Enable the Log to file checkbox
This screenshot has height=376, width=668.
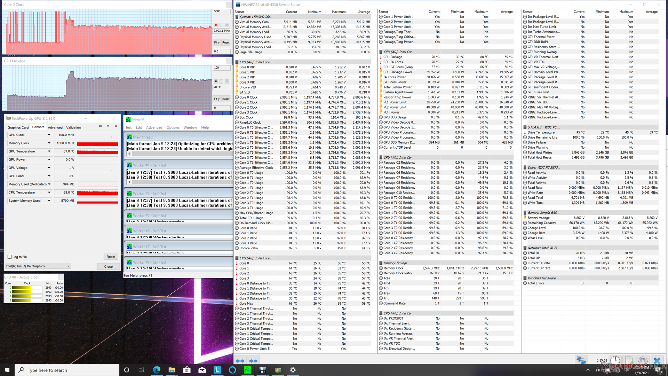(10, 257)
